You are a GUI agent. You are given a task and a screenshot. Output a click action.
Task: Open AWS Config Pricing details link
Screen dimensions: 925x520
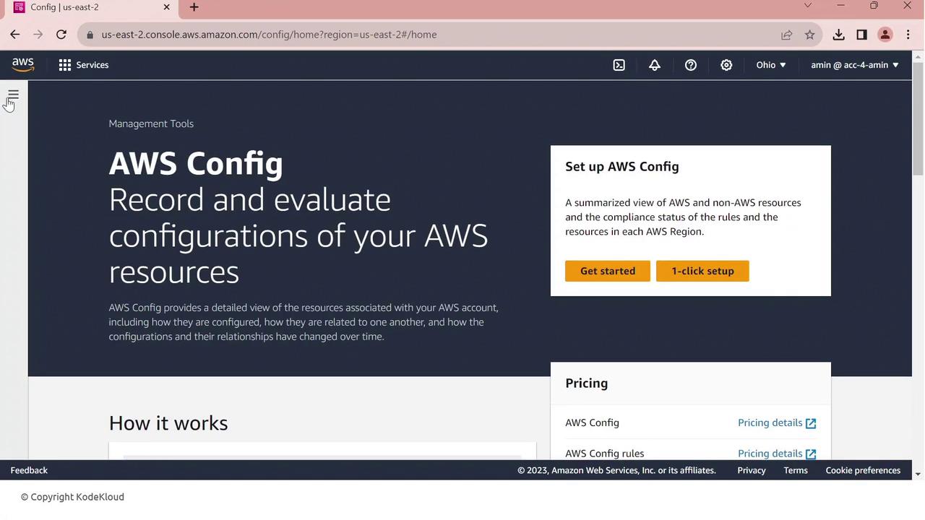pyautogui.click(x=776, y=422)
